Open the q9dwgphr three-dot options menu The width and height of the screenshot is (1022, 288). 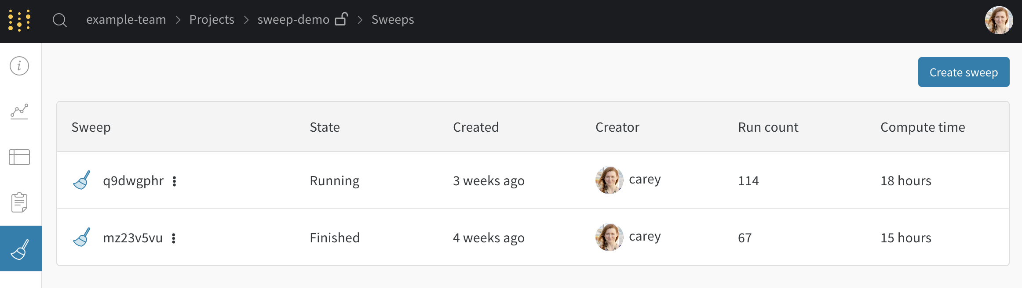pyautogui.click(x=175, y=181)
